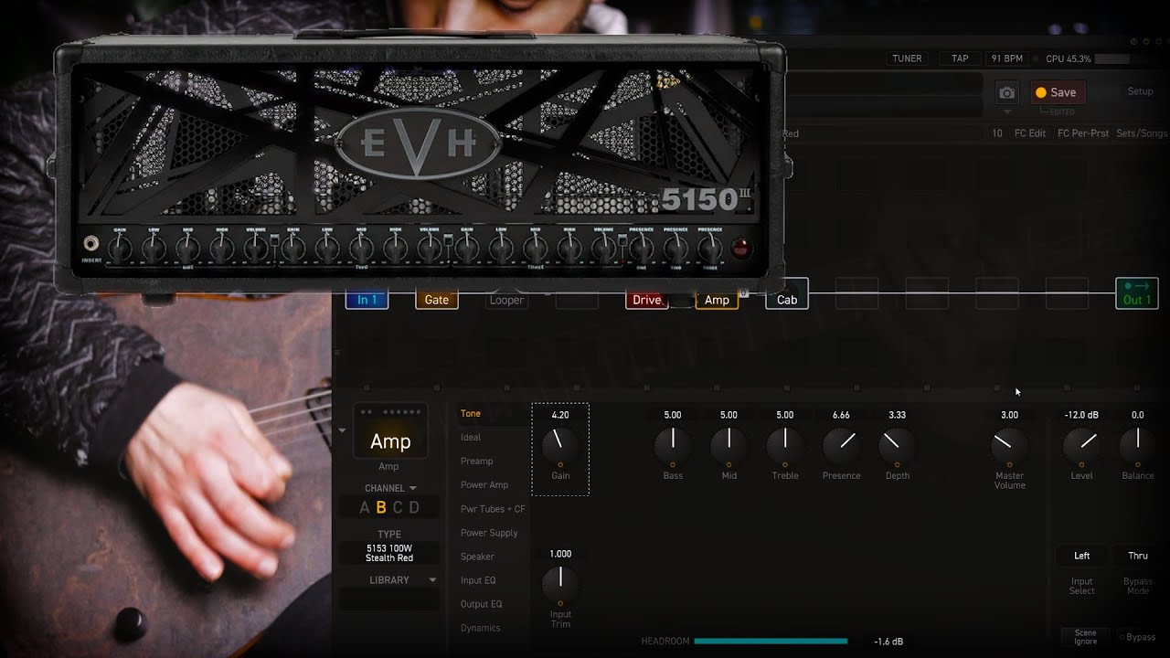Screen dimensions: 1170x658
Task: Click the Depth knob
Action: pyautogui.click(x=898, y=445)
